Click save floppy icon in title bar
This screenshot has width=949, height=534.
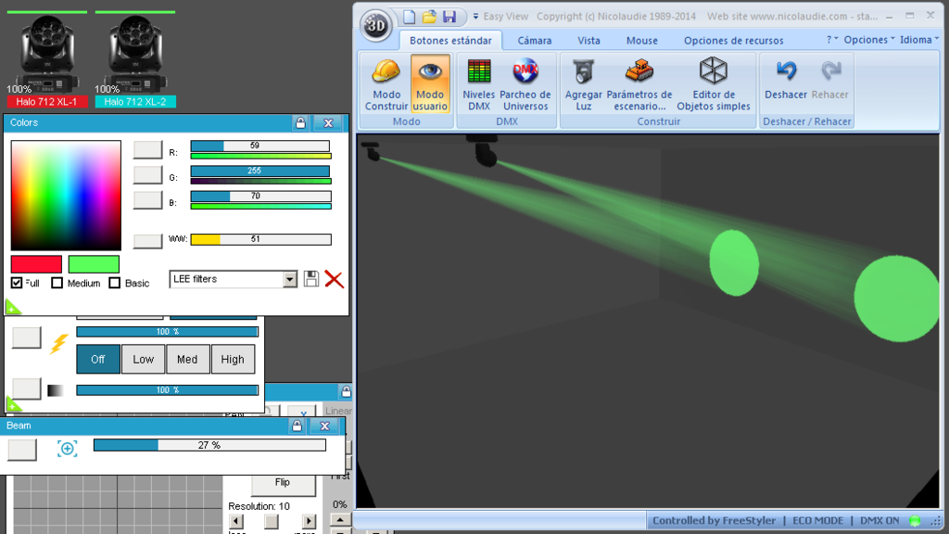point(449,17)
